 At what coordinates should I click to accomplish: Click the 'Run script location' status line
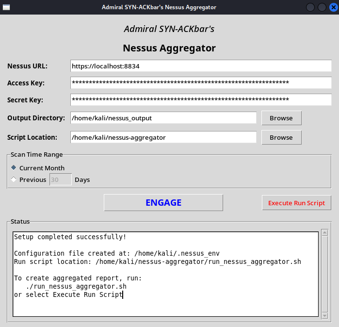click(x=158, y=262)
